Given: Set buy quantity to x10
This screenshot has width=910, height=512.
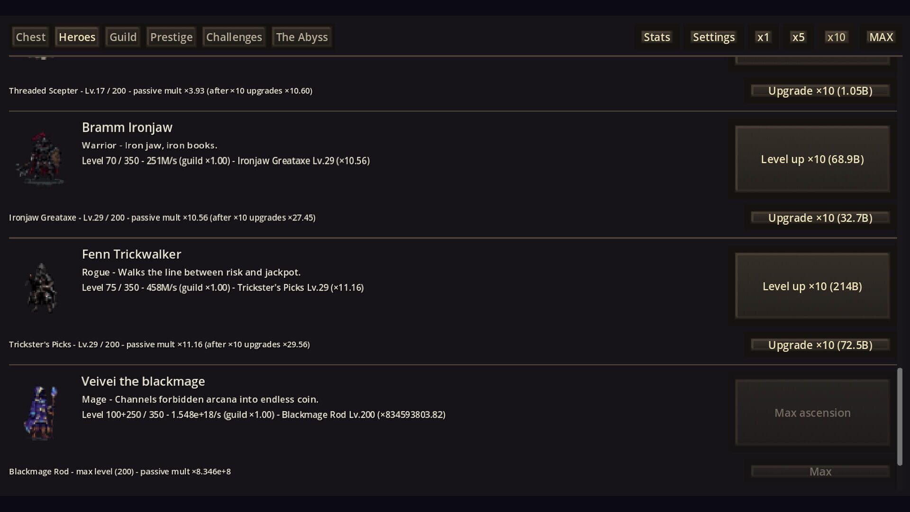Looking at the screenshot, I should pos(836,37).
